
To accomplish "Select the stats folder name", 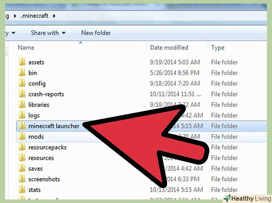I will point(34,190).
